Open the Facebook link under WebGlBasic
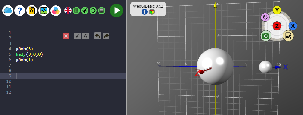 145,12
